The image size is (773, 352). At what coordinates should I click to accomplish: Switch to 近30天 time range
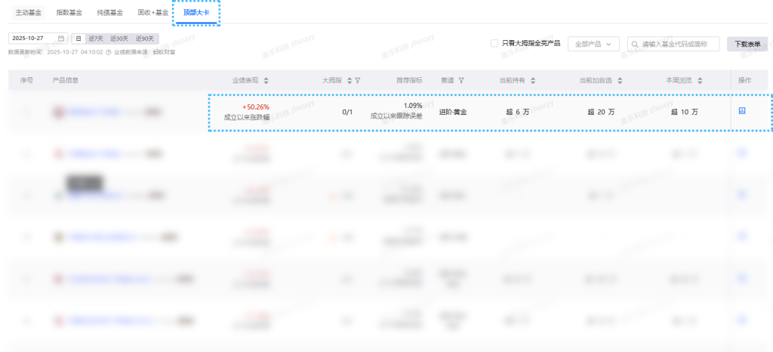click(119, 39)
